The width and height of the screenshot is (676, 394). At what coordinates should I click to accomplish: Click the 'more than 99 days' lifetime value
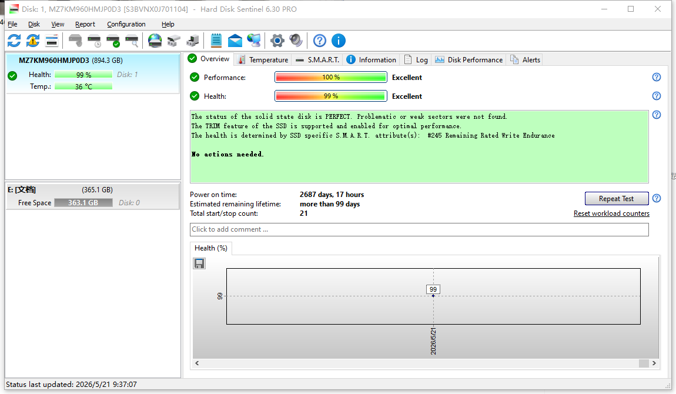(330, 204)
